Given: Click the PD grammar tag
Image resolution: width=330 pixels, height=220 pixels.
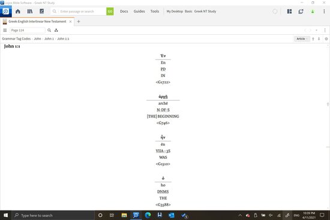Looking at the screenshot, I should coord(163,69).
